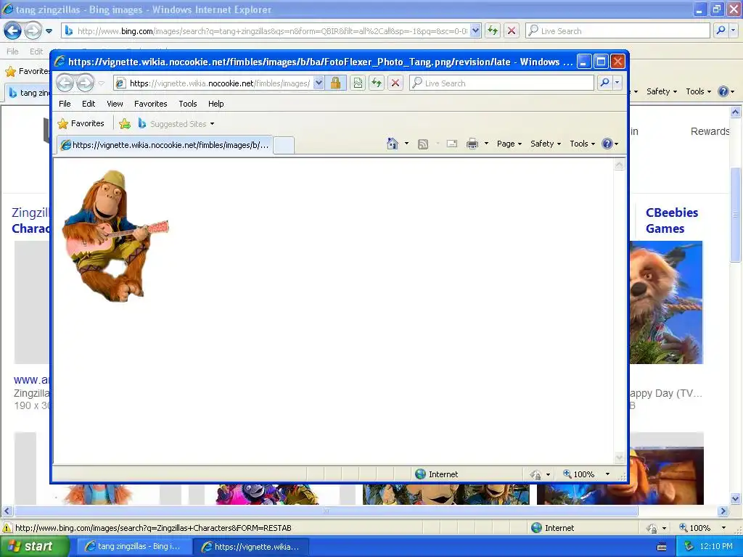Click the RSS feeds icon in the command bar
The image size is (743, 557).
(423, 144)
